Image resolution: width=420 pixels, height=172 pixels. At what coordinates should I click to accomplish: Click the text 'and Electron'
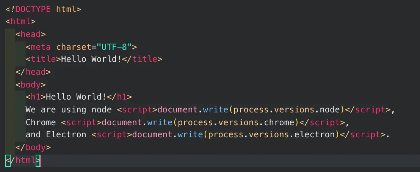[56, 135]
